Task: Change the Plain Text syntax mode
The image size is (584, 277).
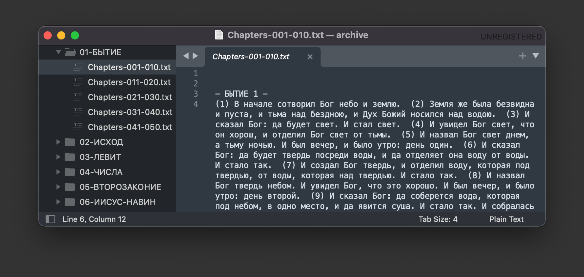Action: point(506,219)
